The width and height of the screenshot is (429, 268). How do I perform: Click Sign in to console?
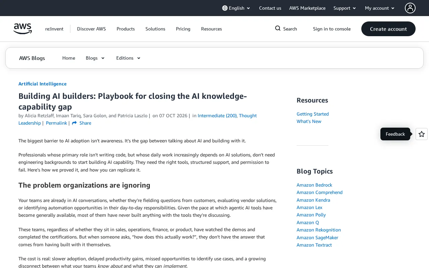click(332, 29)
